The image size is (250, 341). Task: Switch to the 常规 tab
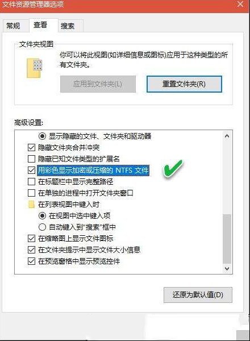14,26
